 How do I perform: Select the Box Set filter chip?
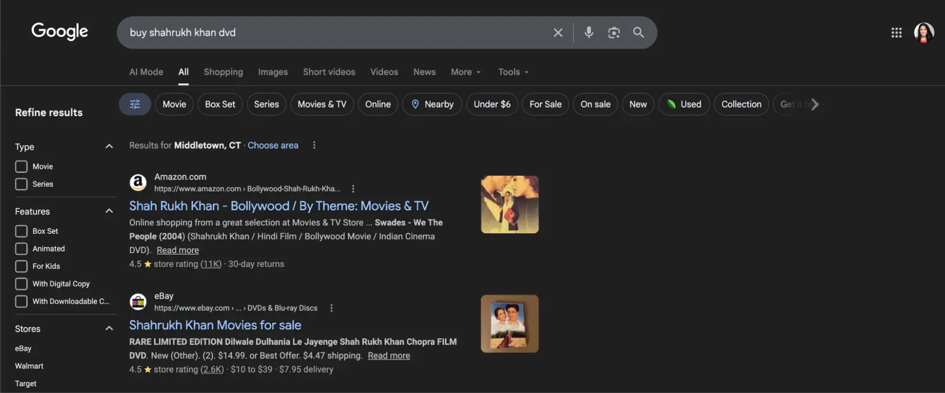point(220,104)
